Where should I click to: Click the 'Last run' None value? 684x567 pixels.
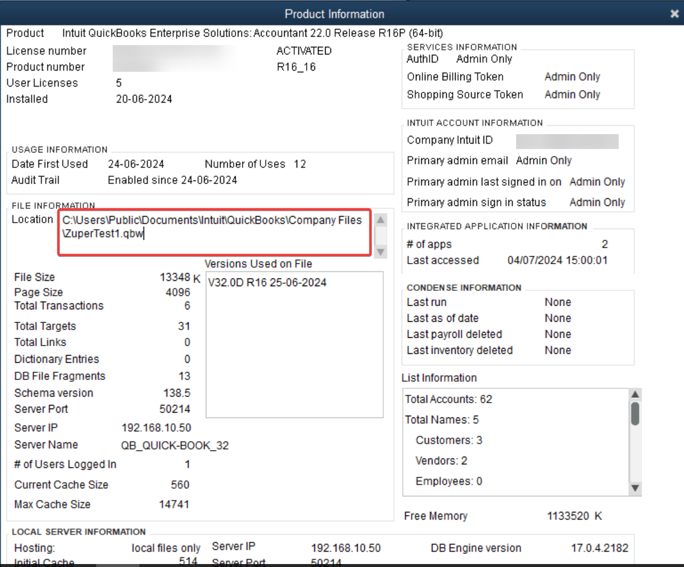[x=558, y=302]
